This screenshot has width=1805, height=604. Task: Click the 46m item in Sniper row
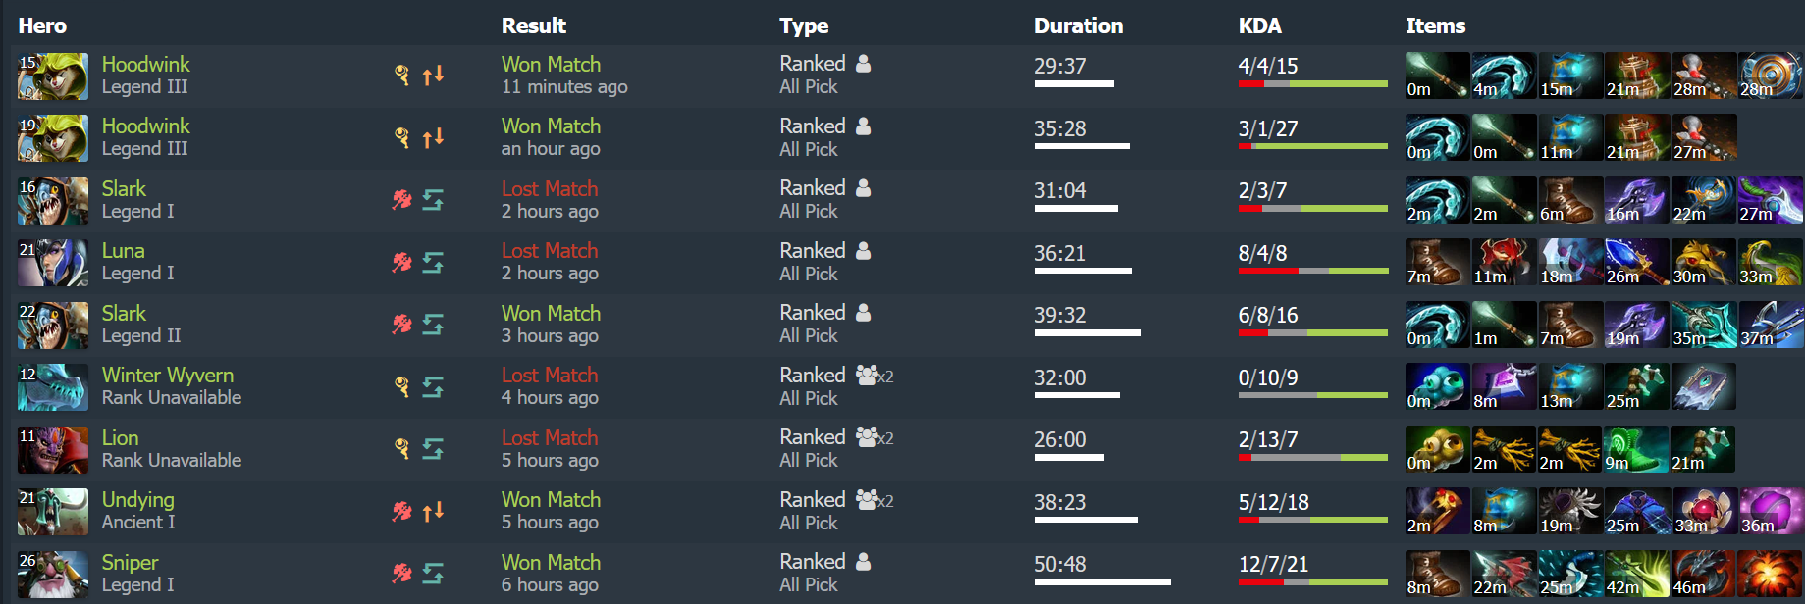[1704, 574]
